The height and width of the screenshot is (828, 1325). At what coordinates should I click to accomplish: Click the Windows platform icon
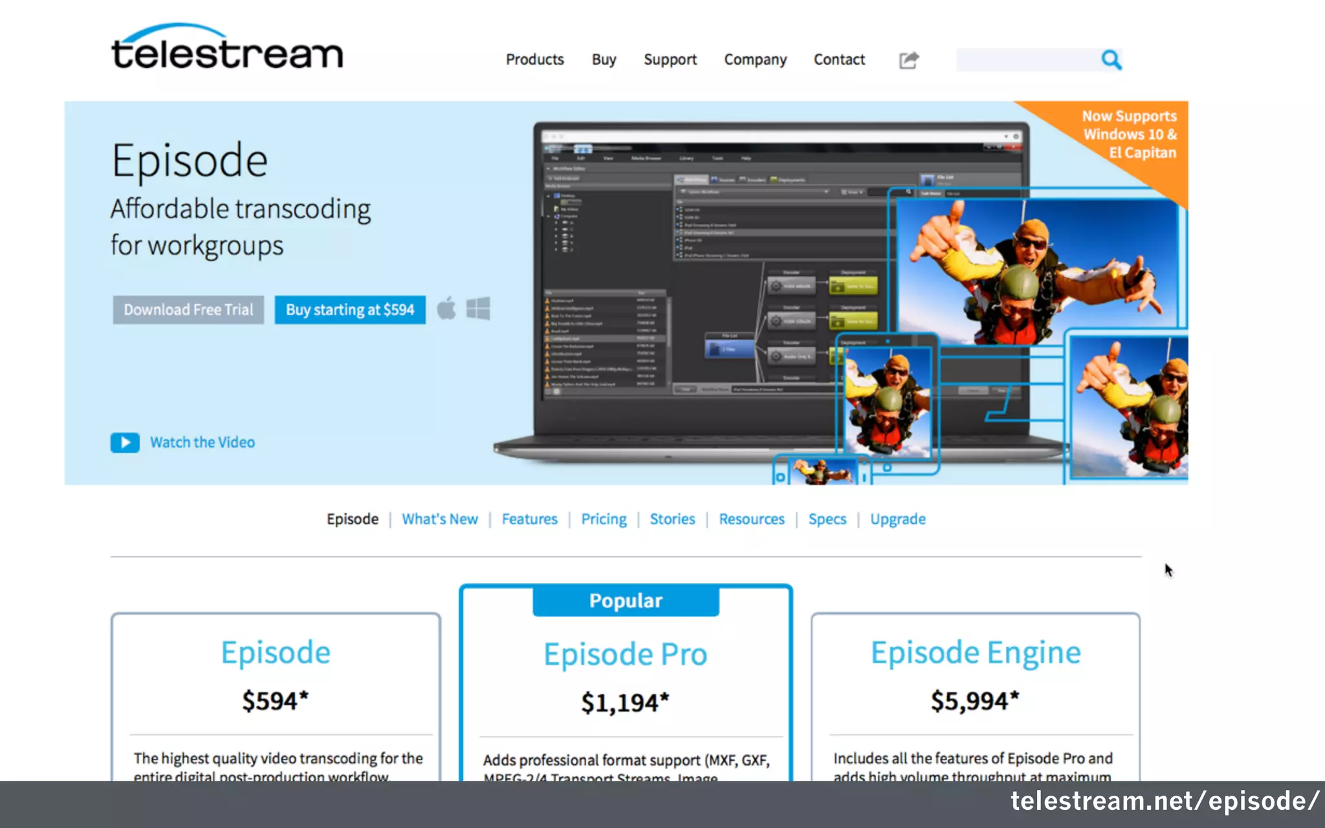tap(478, 309)
